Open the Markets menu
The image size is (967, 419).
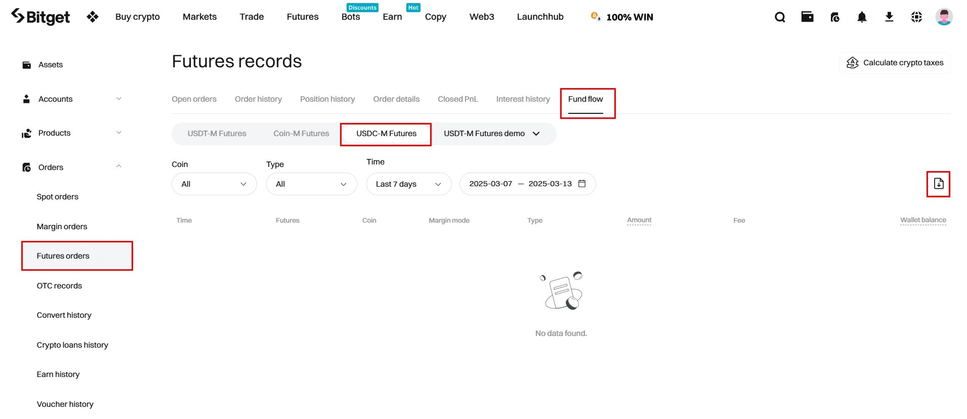[x=199, y=17]
